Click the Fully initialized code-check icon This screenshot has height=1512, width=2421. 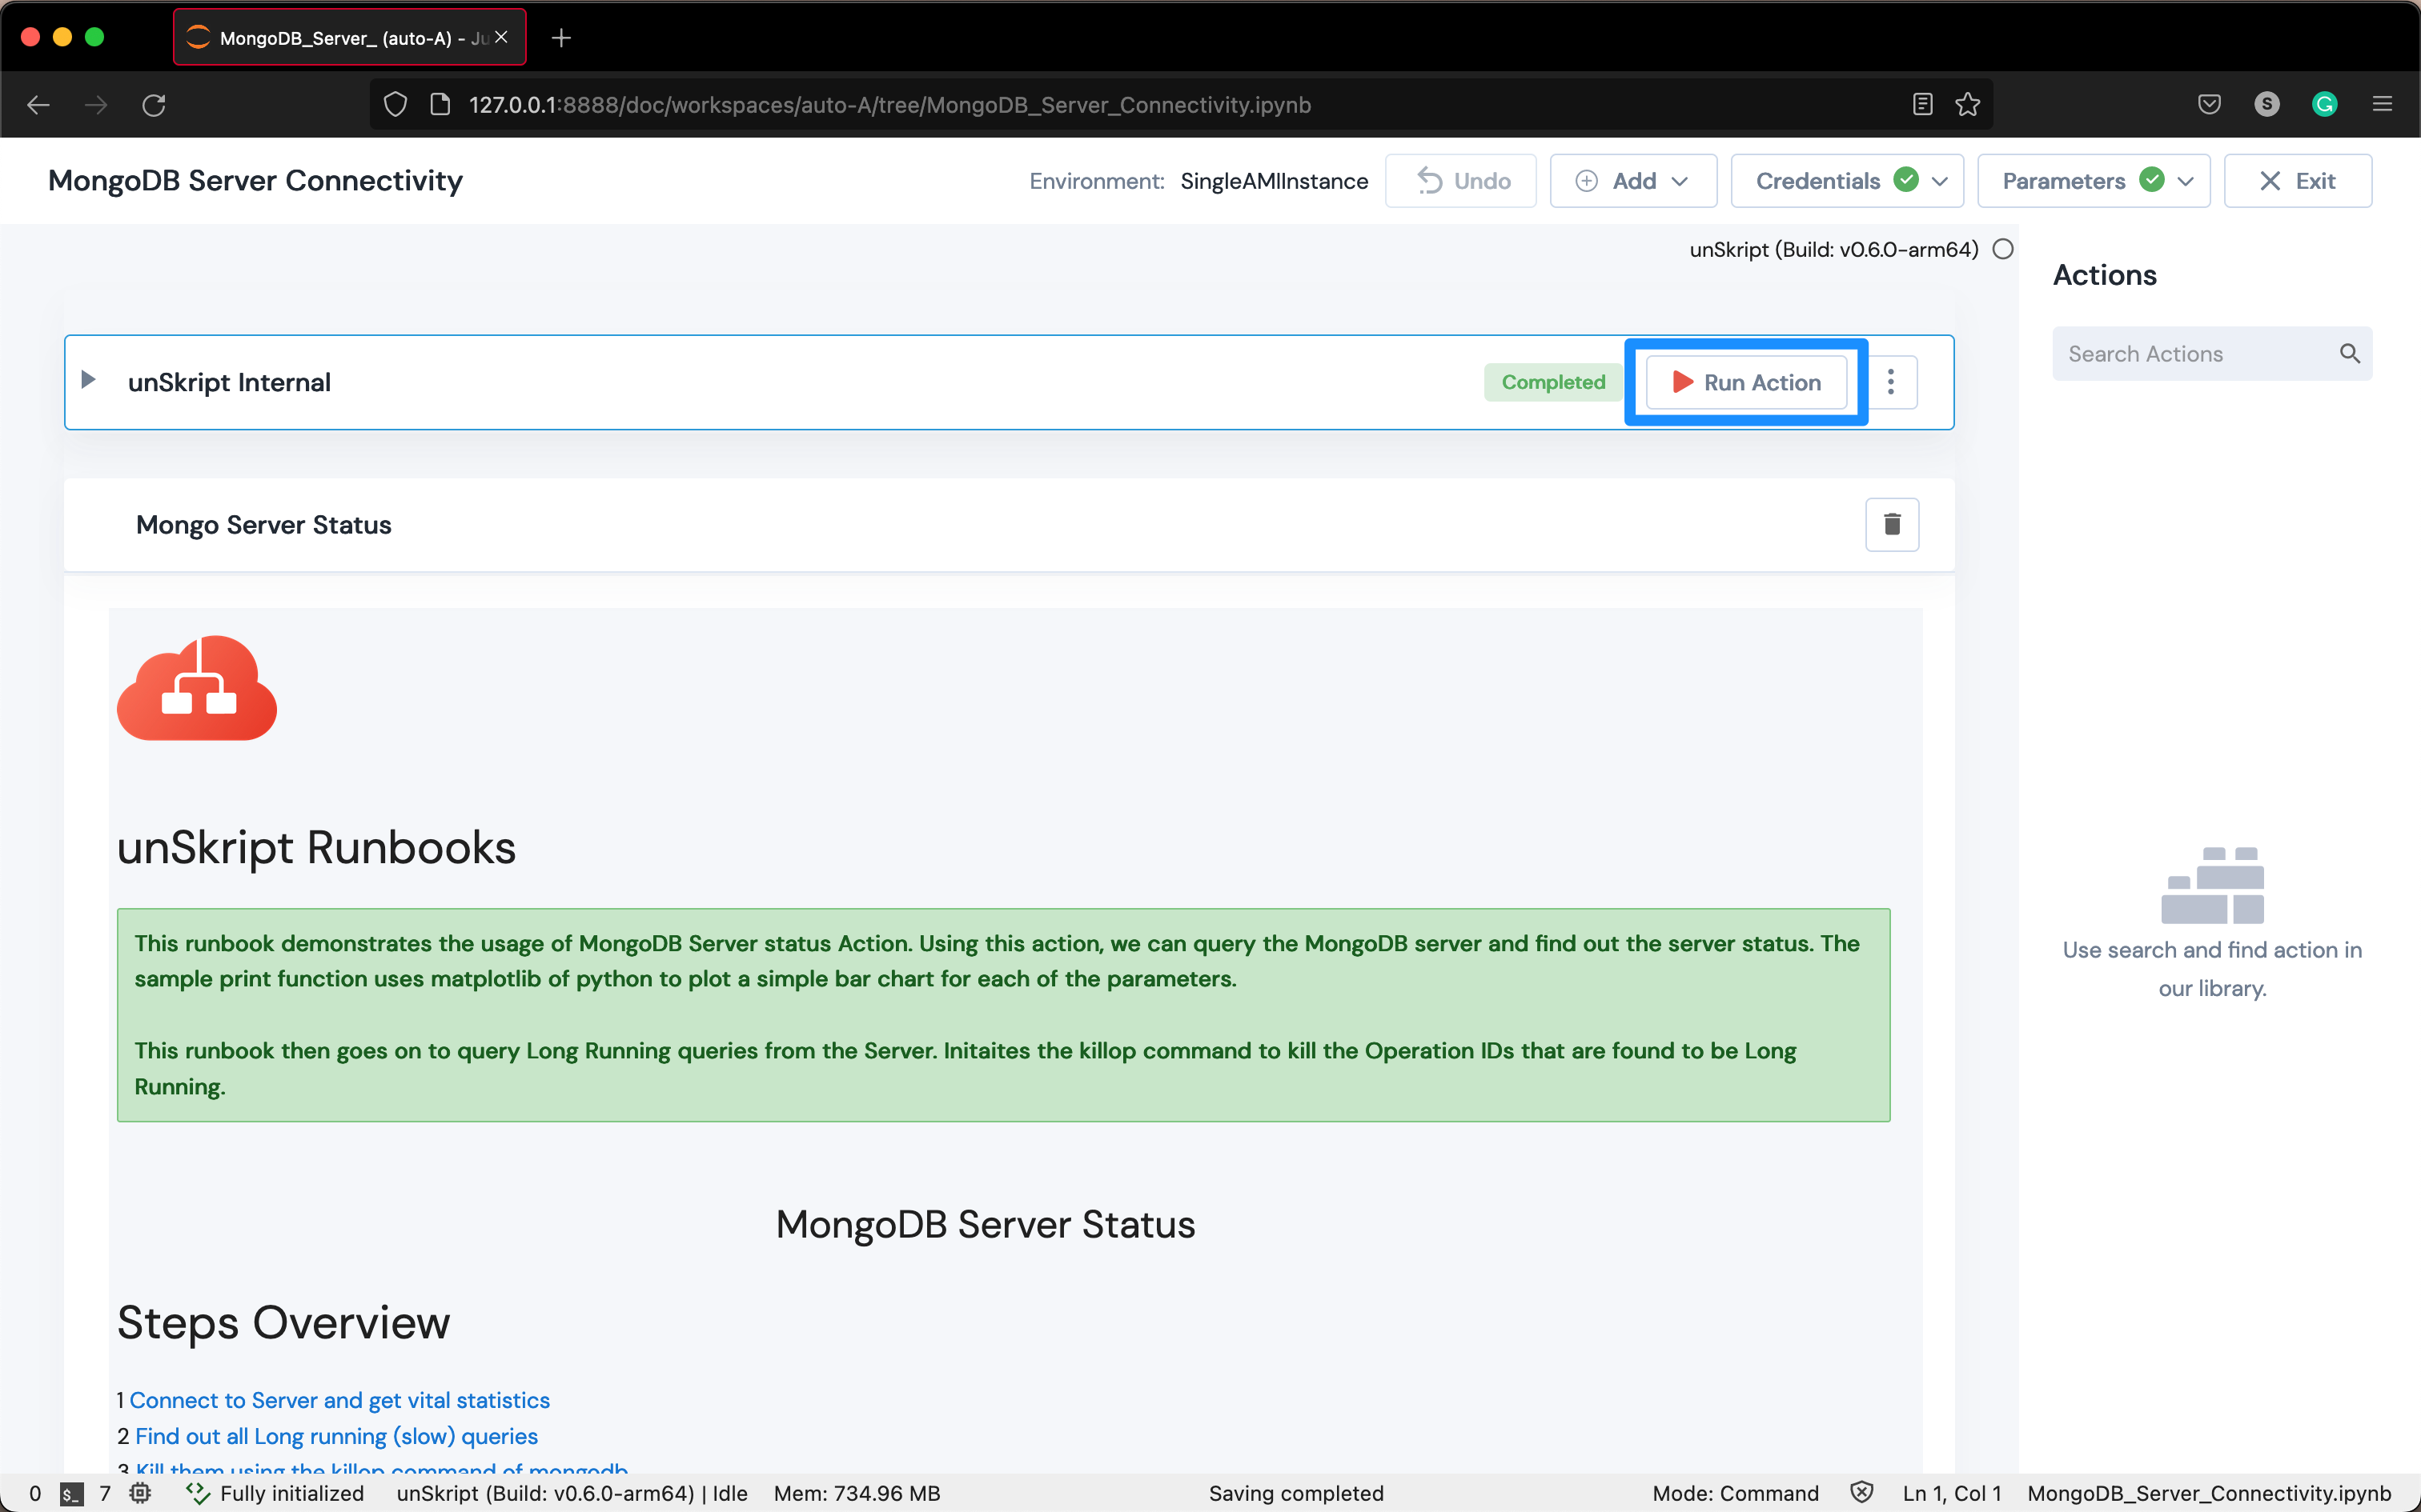(198, 1493)
